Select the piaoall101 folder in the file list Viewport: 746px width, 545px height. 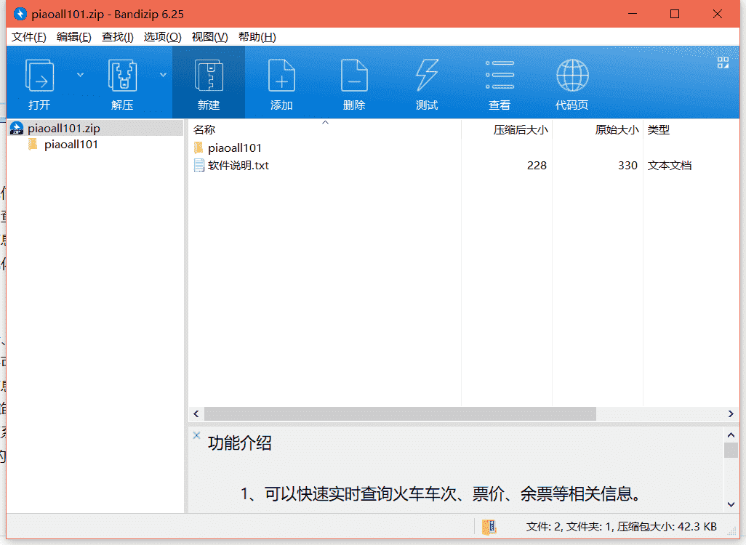[235, 148]
